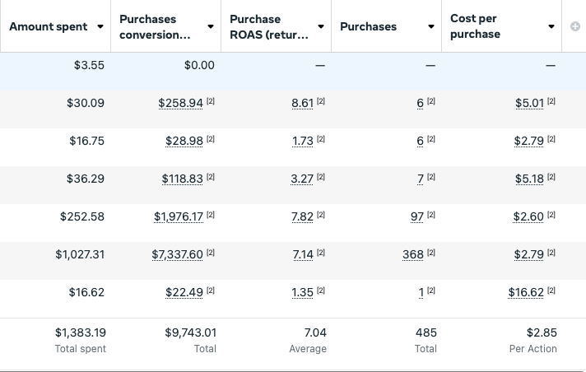Click the $5.18 cost per purchase value
The height and width of the screenshot is (372, 586).
528,179
